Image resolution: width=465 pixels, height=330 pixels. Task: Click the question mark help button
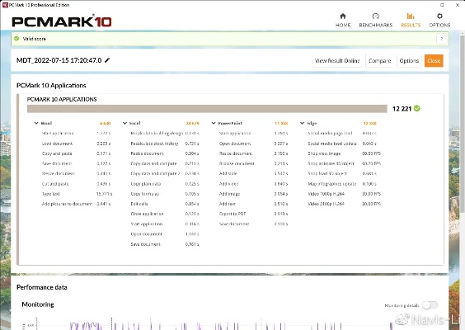pos(442,39)
